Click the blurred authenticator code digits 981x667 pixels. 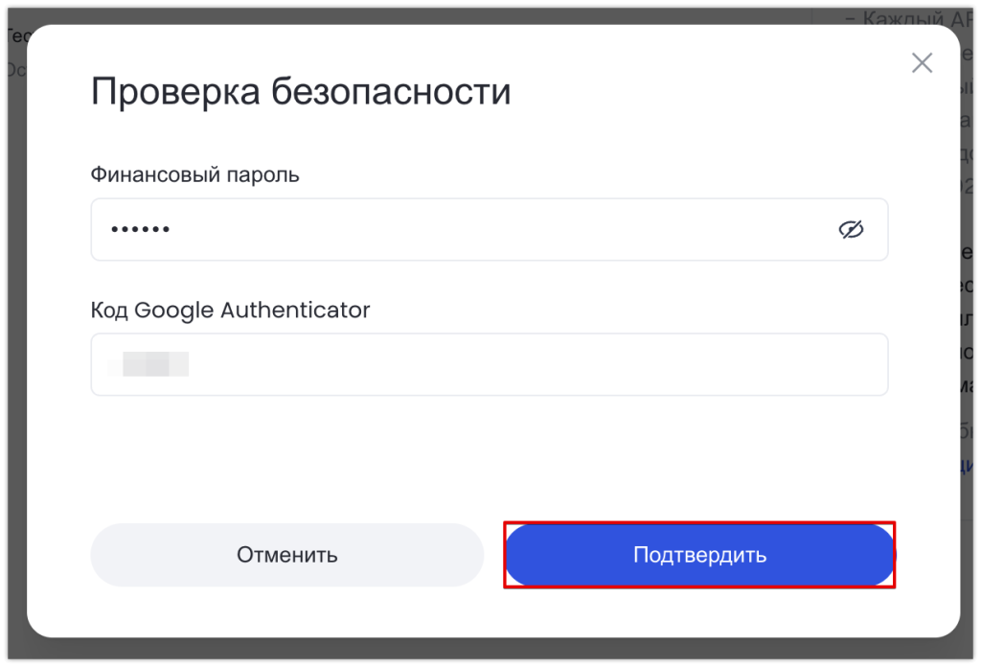pos(148,364)
